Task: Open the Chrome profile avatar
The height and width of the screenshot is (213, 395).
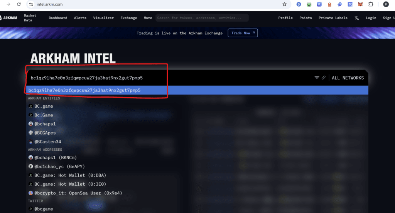Action: [386, 4]
